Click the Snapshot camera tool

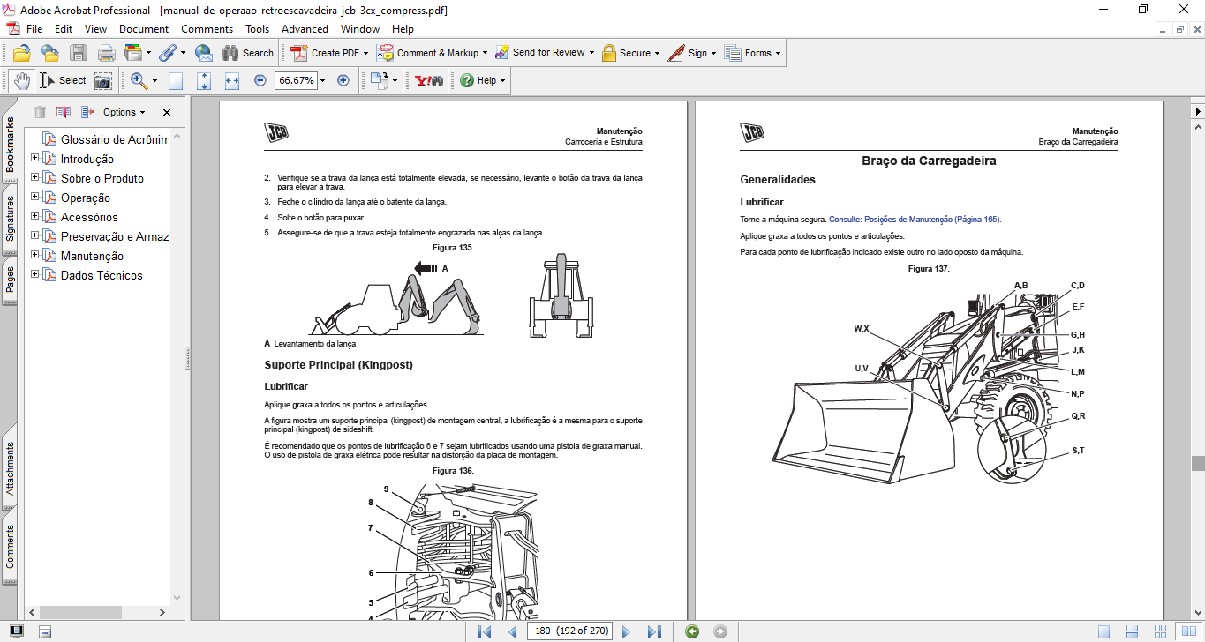103,80
